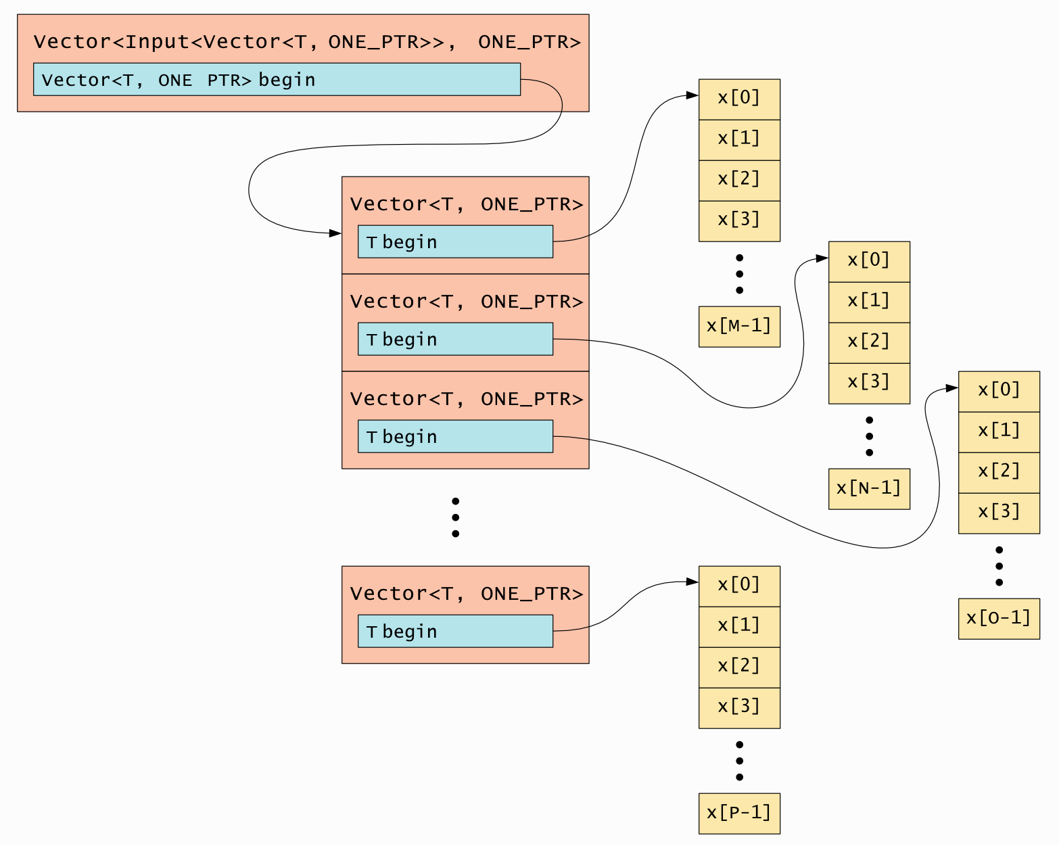Click x[2] in the array ending with x[M-1]

[738, 181]
